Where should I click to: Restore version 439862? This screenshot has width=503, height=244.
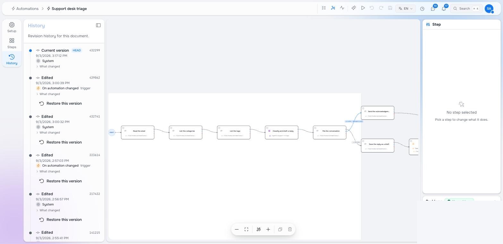point(61,103)
